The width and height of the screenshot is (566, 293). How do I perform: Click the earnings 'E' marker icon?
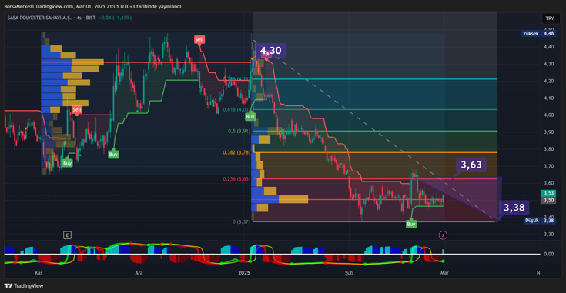point(67,235)
